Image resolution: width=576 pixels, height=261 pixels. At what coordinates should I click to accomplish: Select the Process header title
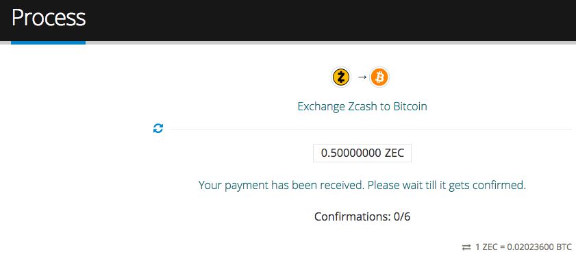(x=49, y=18)
